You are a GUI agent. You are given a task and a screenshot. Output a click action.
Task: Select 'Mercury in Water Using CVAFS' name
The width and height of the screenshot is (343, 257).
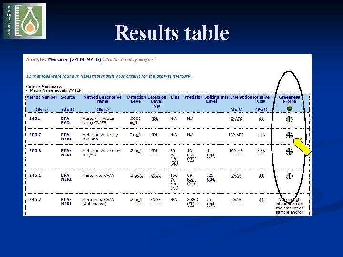click(x=99, y=120)
